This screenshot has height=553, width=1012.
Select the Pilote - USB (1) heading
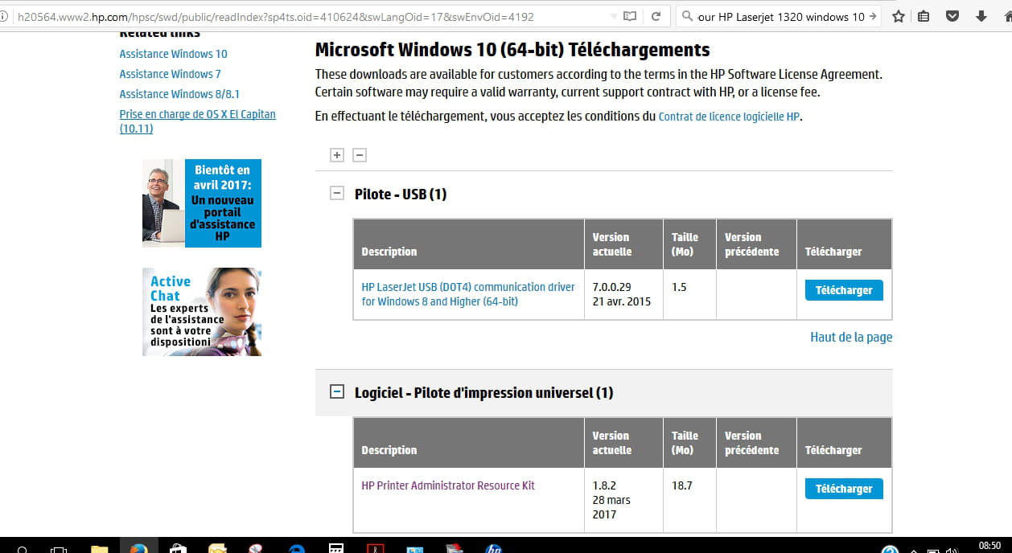[x=401, y=195]
